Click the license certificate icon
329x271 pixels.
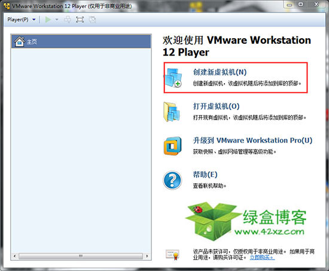(172, 254)
